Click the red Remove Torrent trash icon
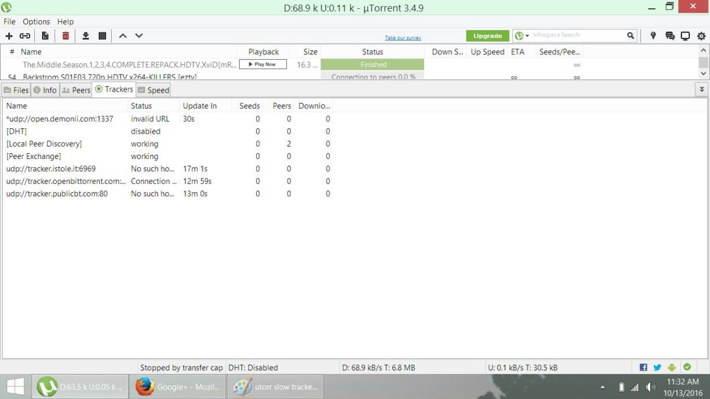710x399 pixels. point(66,36)
